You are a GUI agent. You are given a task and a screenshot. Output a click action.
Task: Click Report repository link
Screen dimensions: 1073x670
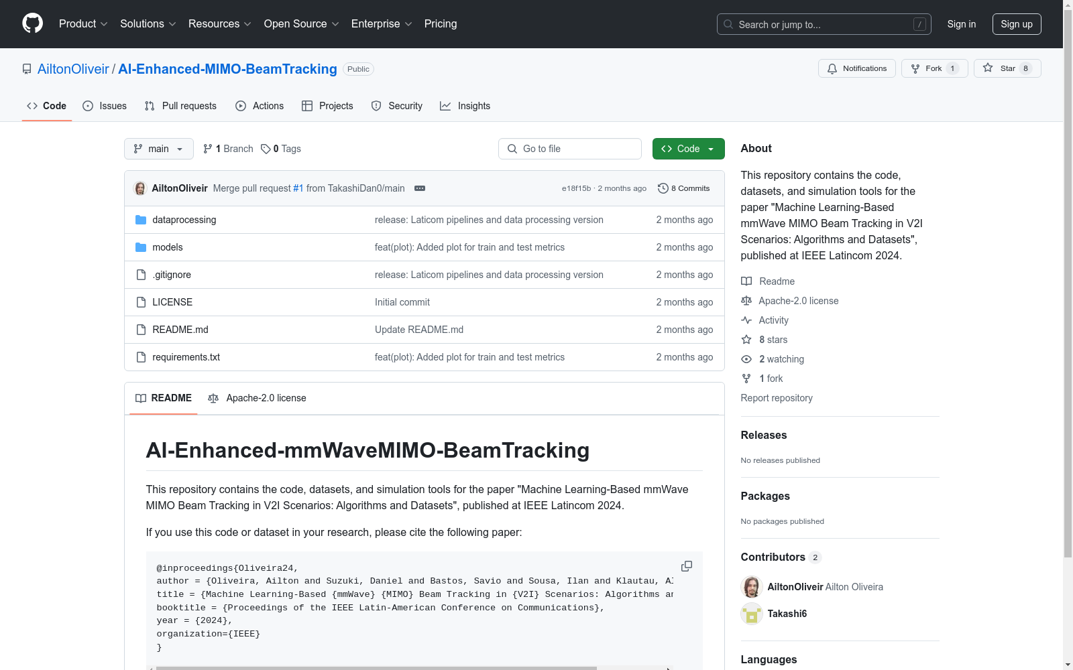click(777, 398)
